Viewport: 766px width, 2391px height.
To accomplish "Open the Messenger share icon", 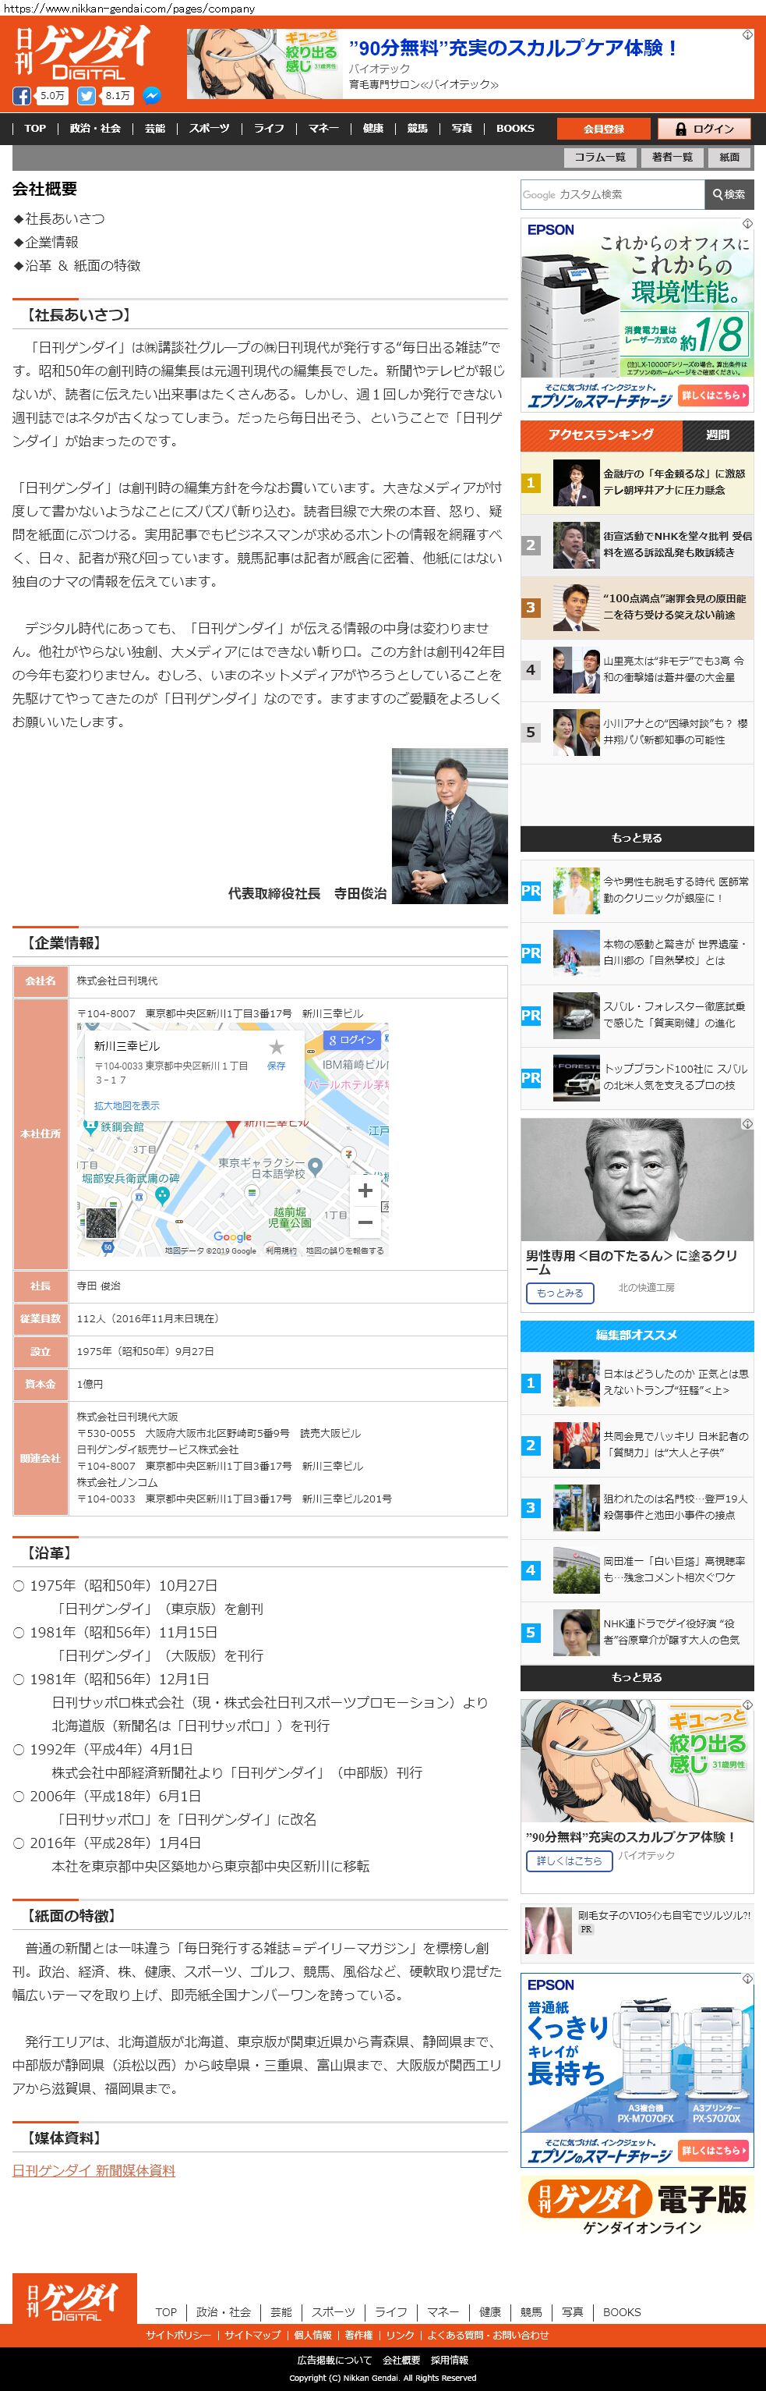I will 151,96.
